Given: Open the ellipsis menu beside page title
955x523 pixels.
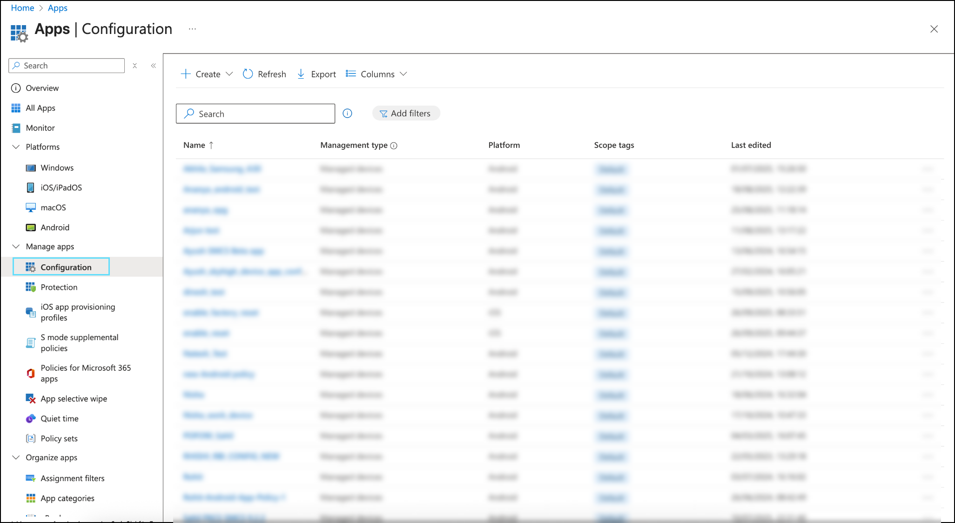Looking at the screenshot, I should [192, 29].
